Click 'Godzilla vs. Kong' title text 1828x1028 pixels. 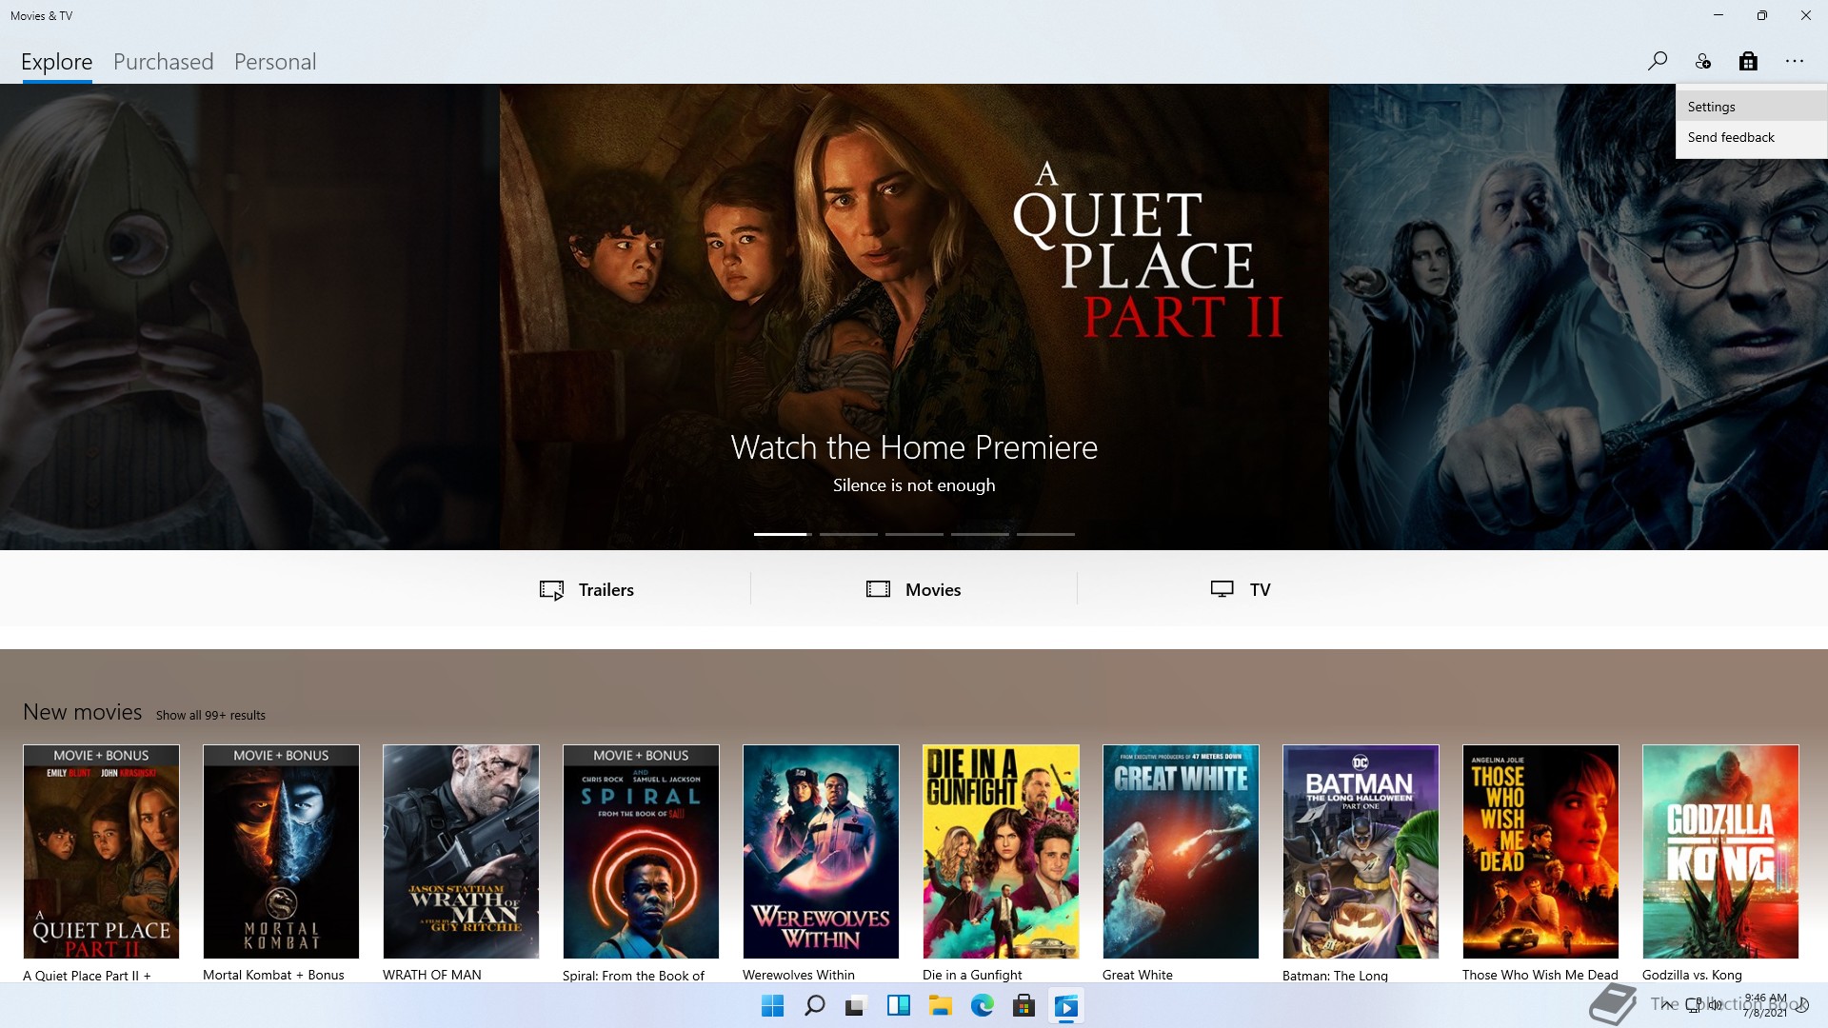tap(1692, 975)
